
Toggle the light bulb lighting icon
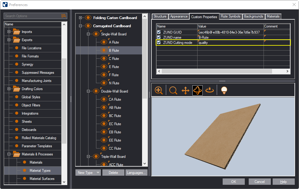click(224, 90)
